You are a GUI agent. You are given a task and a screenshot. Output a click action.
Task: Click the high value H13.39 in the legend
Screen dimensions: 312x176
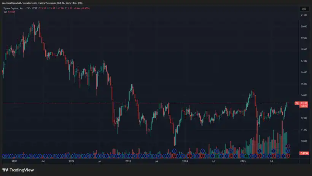(51, 8)
